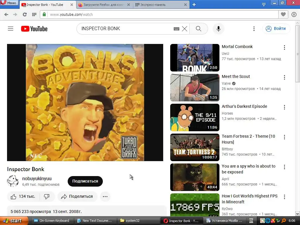Go to the YouTube home logo
The image size is (300, 225).
point(34,29)
